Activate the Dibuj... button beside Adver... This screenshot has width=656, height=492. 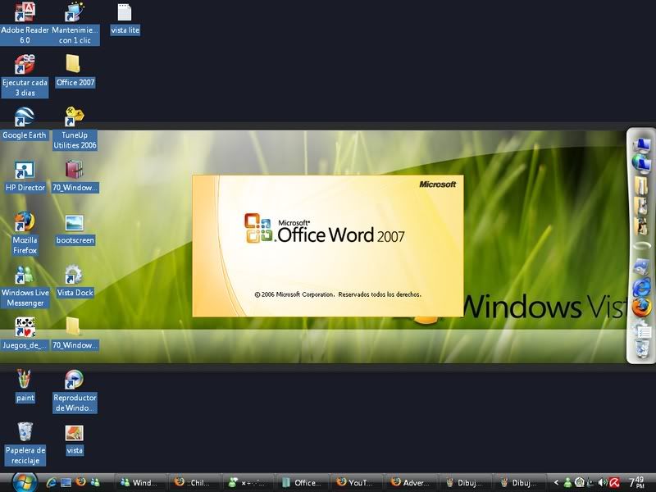tap(464, 482)
